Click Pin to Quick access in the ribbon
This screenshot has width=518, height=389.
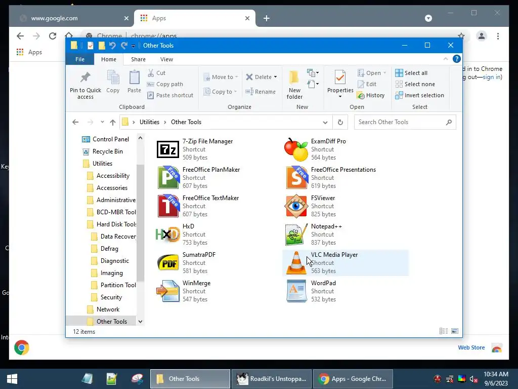[x=85, y=85]
